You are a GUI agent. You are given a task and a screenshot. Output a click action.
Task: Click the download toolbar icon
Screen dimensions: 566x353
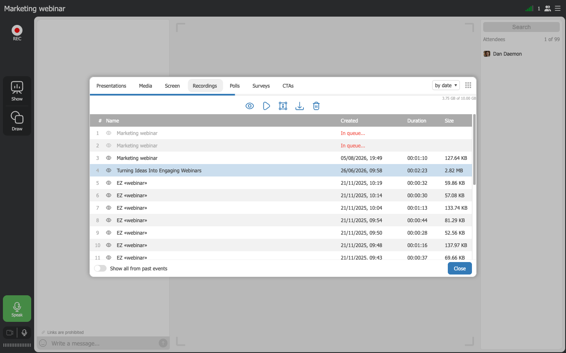click(x=300, y=106)
